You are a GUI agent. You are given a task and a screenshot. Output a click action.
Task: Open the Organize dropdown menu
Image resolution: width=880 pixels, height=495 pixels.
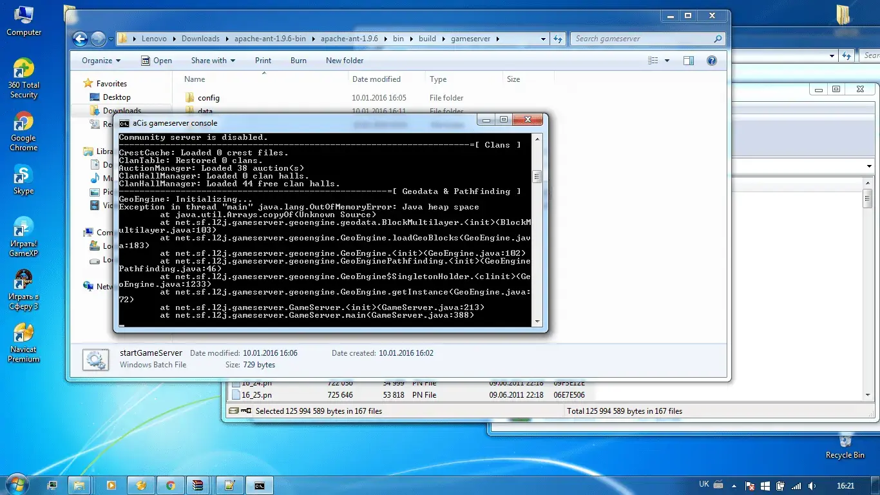101,61
